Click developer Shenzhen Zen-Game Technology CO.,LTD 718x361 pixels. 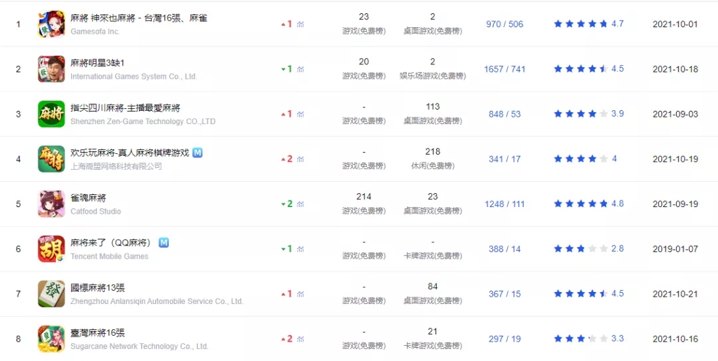coord(143,121)
